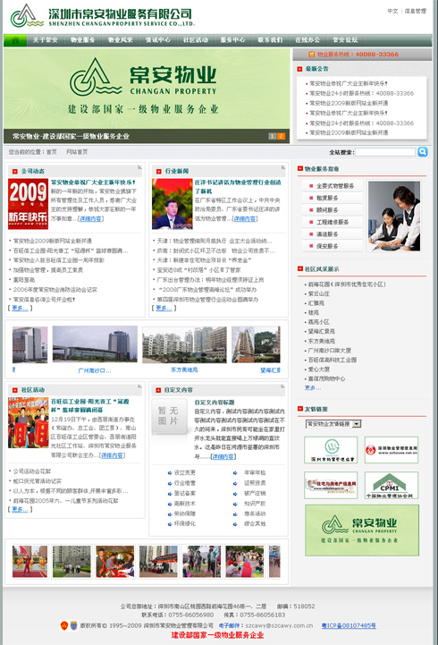Open the 常安物业友情链接 dropdown
Screen dimensions: 438x645
[333, 424]
